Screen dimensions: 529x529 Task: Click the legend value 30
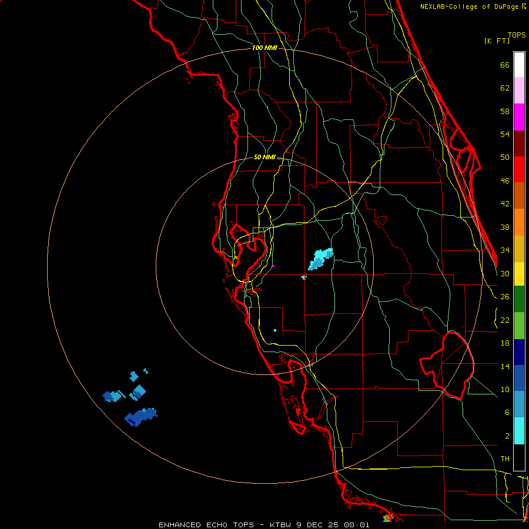click(505, 273)
